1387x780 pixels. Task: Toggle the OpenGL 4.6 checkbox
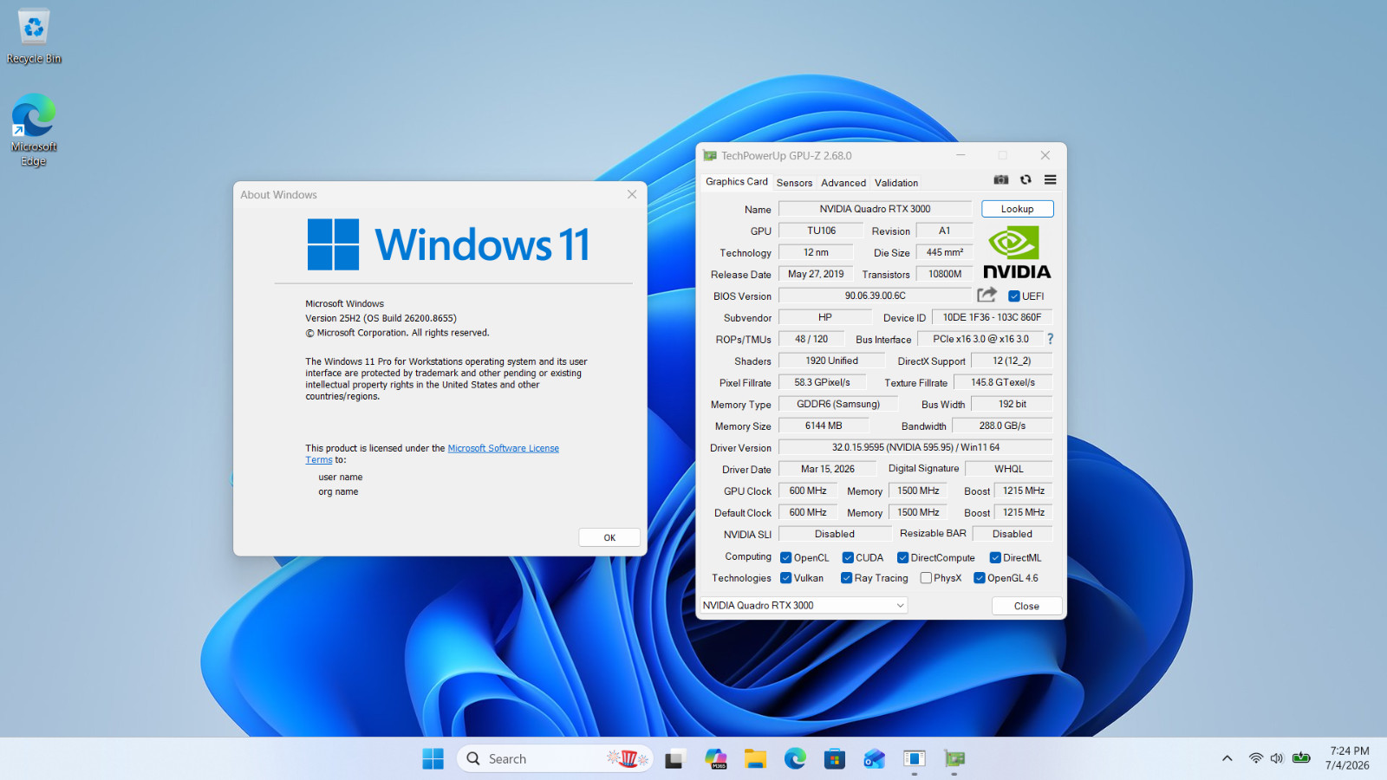tap(980, 578)
